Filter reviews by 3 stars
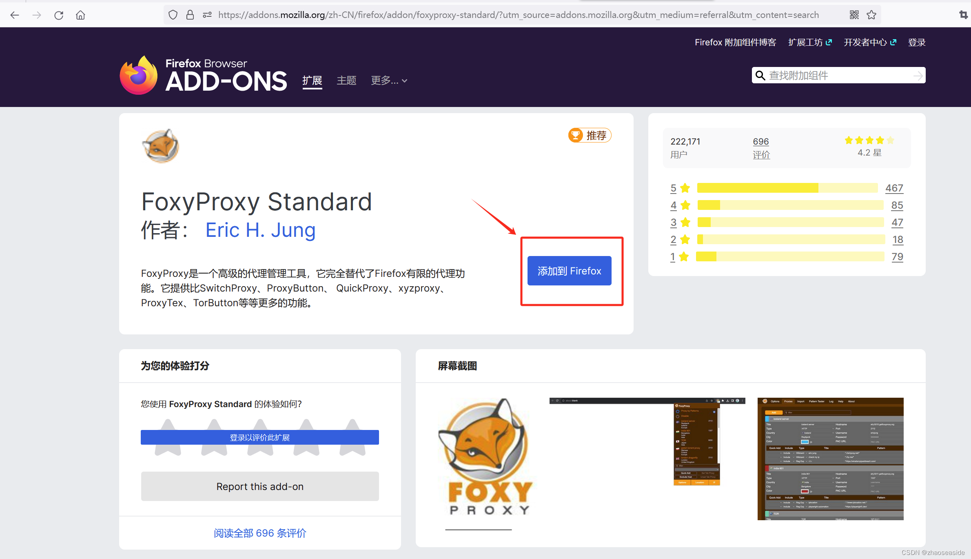The image size is (971, 559). [x=680, y=222]
